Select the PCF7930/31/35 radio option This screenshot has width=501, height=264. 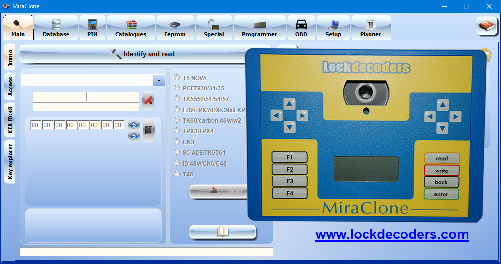pyautogui.click(x=177, y=88)
